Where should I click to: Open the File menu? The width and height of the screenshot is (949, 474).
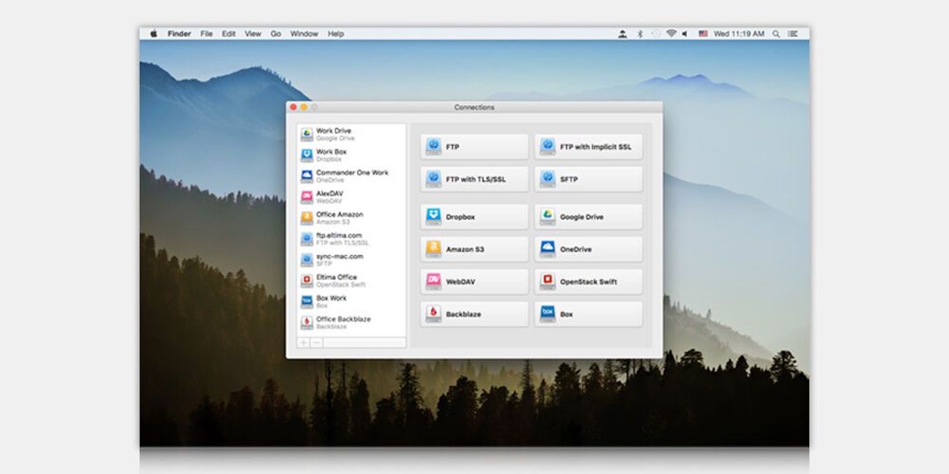(206, 34)
